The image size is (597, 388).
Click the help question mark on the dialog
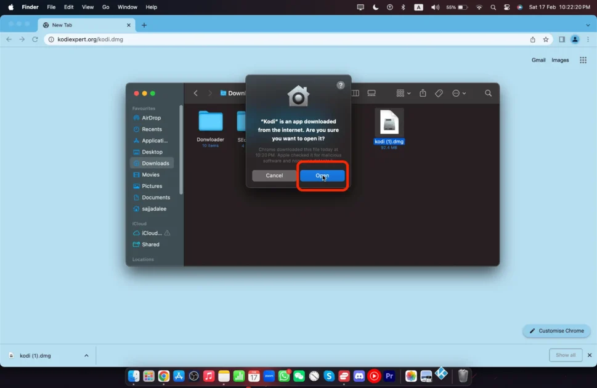pos(341,85)
